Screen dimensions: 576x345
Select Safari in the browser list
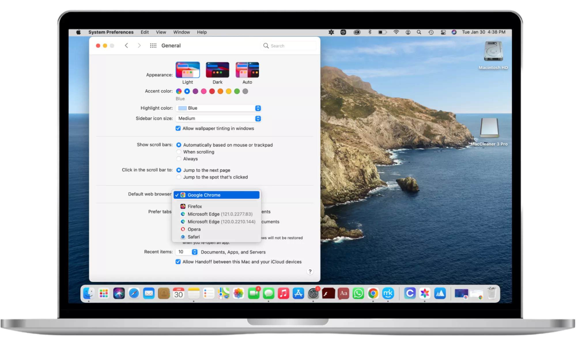tap(193, 237)
